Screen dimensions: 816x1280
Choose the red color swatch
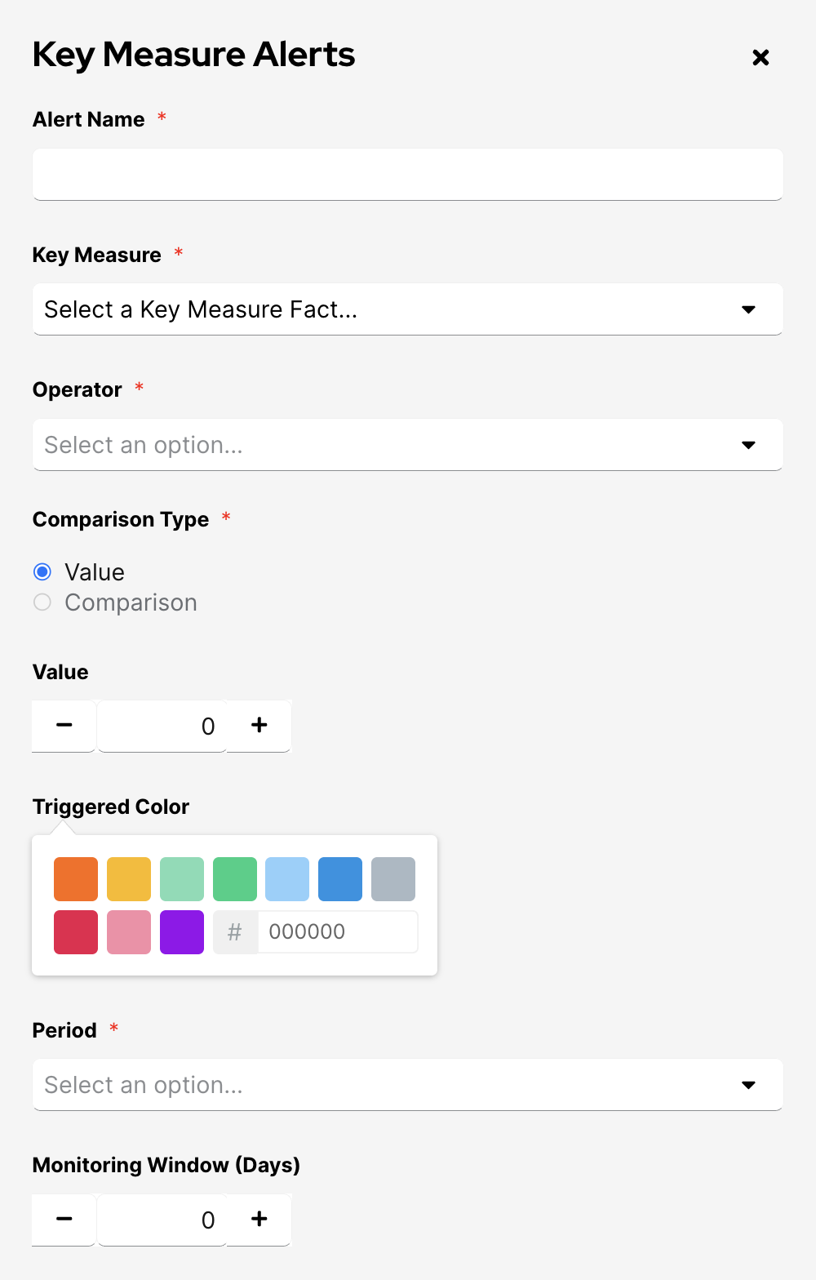[x=76, y=932]
